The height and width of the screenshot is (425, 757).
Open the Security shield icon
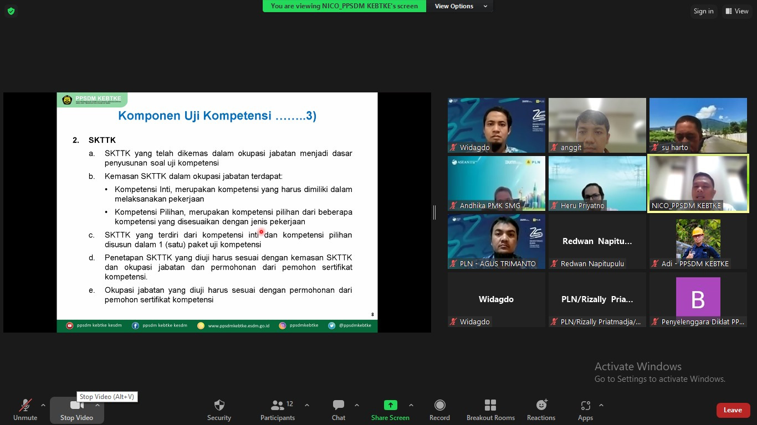click(219, 405)
